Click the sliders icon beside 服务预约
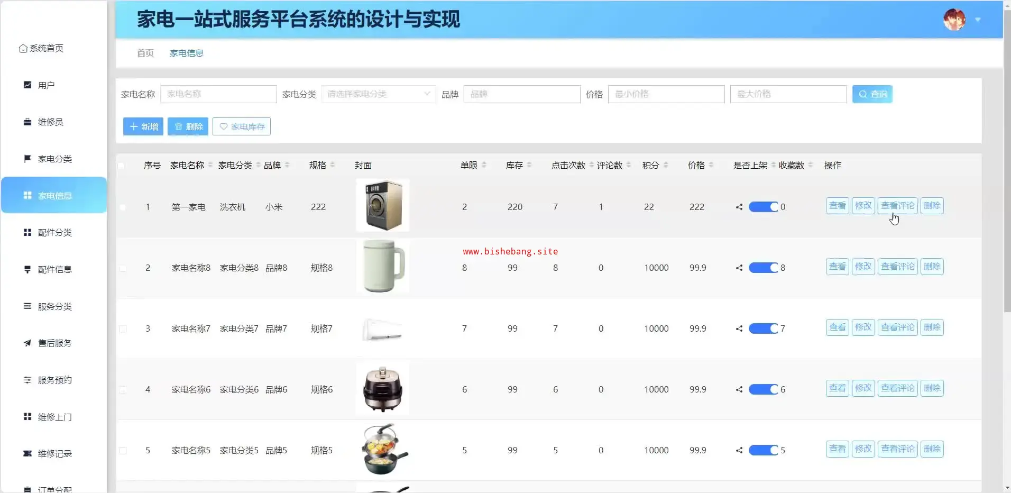 pos(27,380)
